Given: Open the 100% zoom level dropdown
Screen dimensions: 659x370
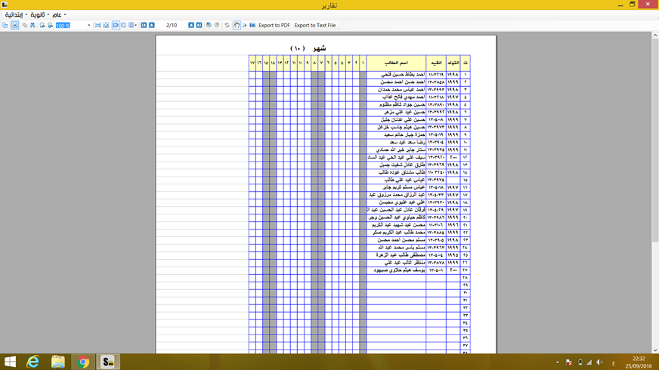Looking at the screenshot, I should tap(89, 25).
